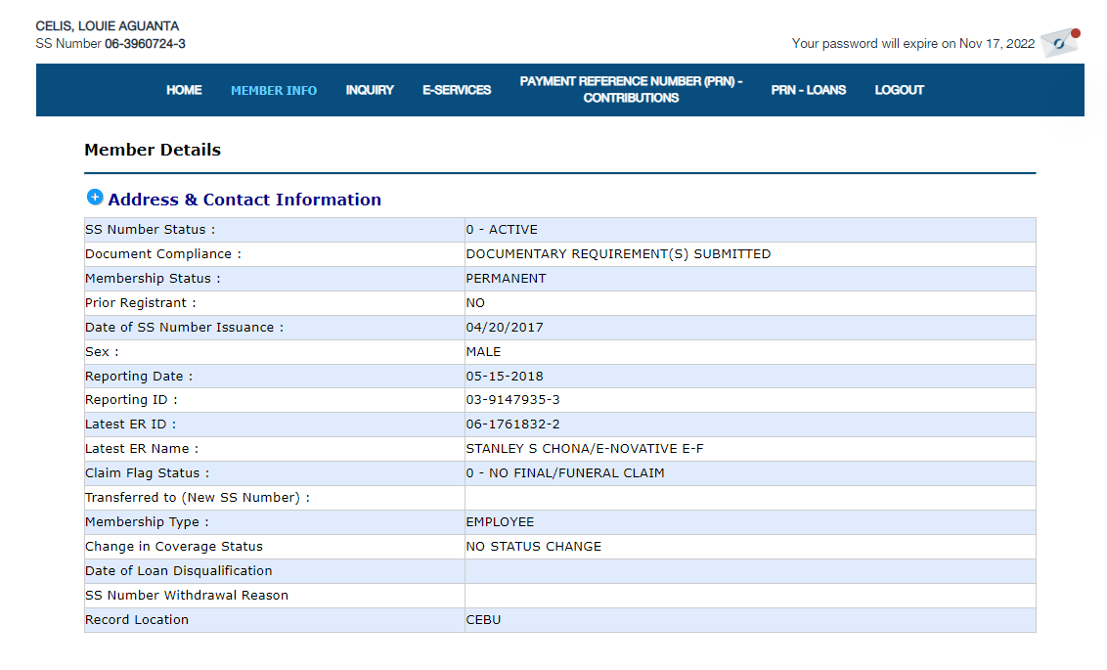Select the SS Number 06-3960724-3 text
This screenshot has width=1107, height=670.
pos(145,44)
